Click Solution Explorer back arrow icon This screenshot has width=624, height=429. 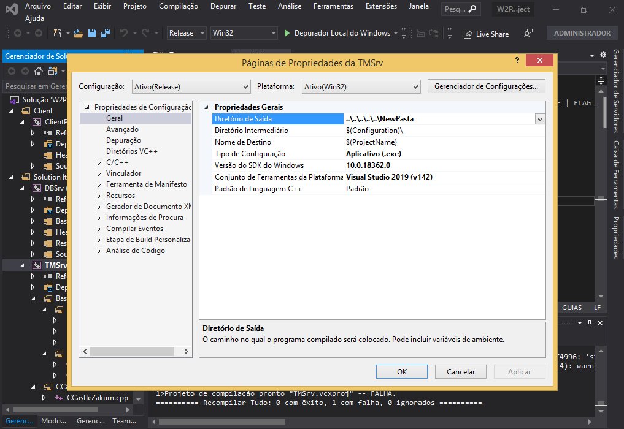pos(12,71)
